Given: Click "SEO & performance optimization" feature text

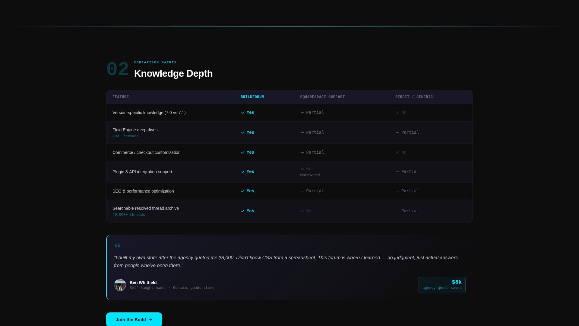Looking at the screenshot, I should 143,191.
